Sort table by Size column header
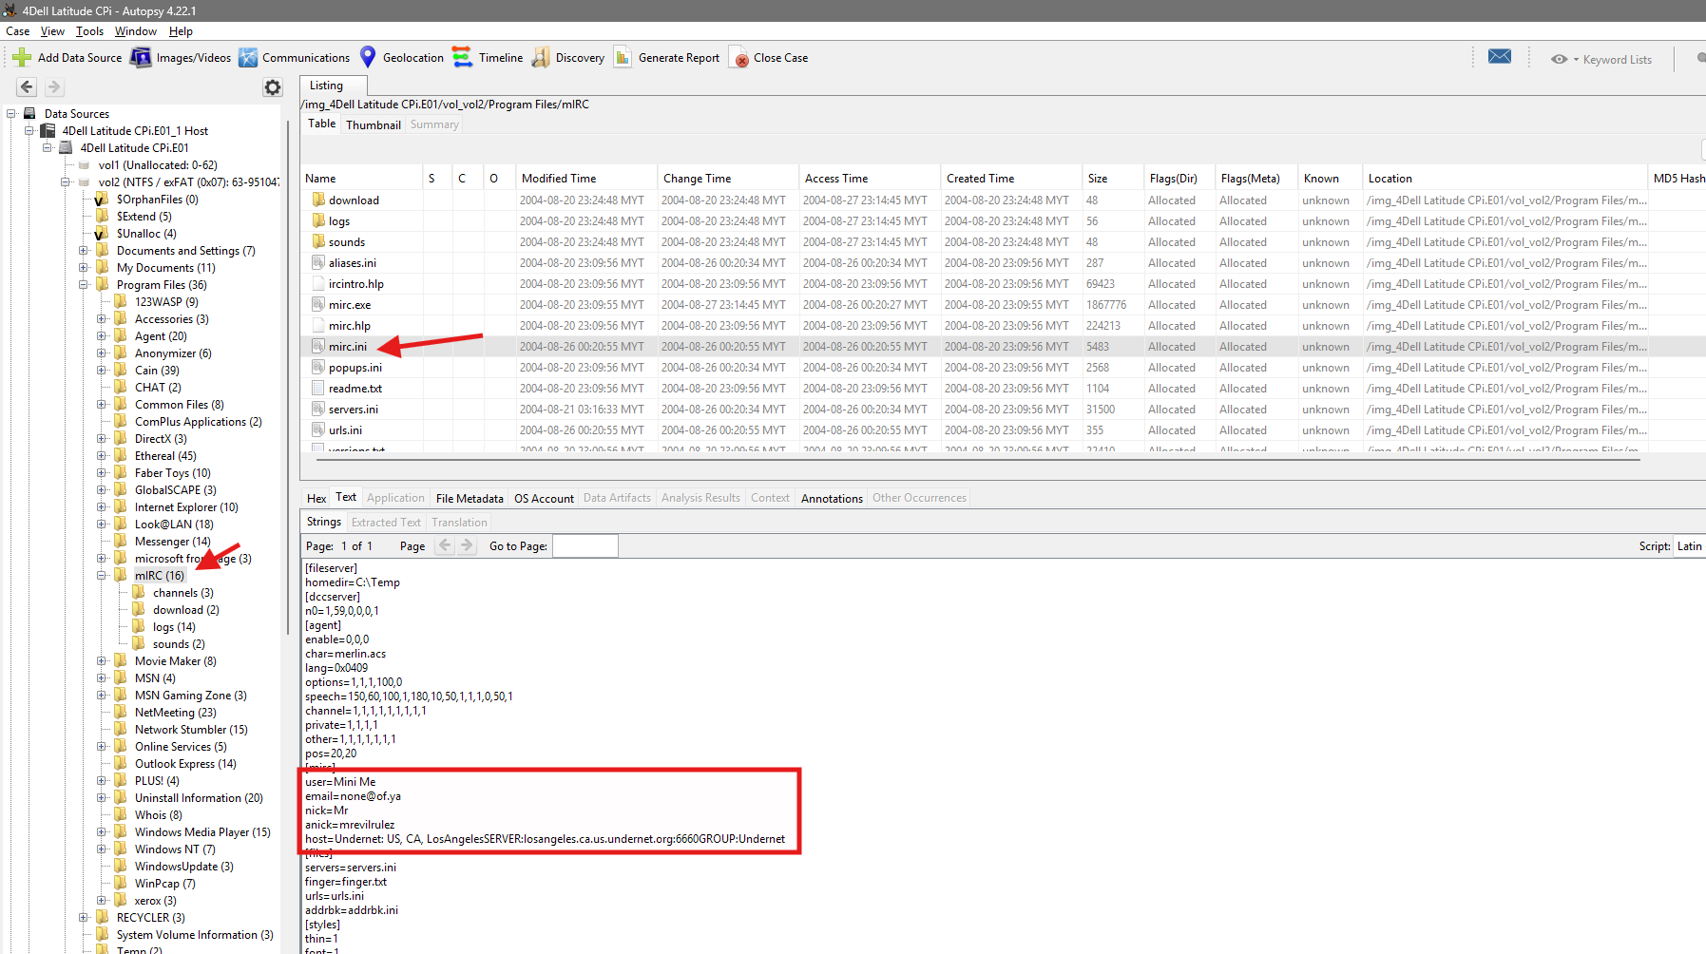 pos(1112,179)
